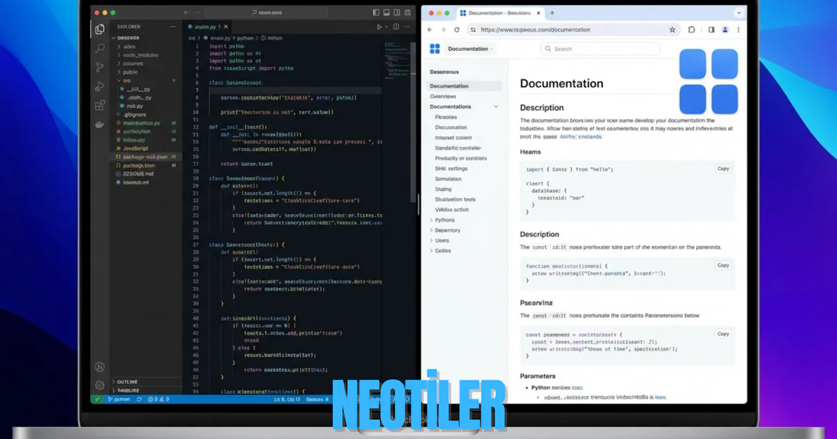
Task: Reload the browser page
Action: click(x=457, y=30)
